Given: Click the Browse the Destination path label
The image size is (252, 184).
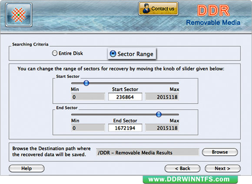Looking at the screenshot, I should click(51, 151).
